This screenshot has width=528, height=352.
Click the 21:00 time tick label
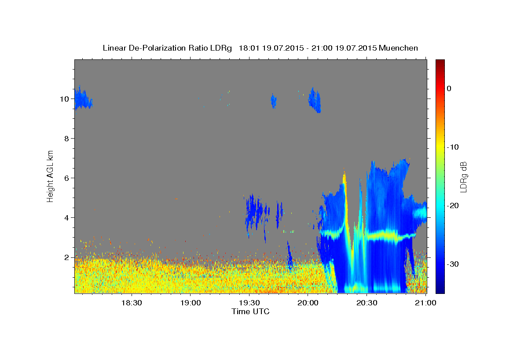425,303
